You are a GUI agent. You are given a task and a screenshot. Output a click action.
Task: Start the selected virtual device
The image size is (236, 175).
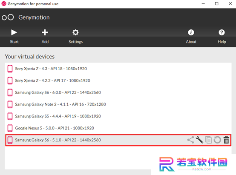[14, 37]
